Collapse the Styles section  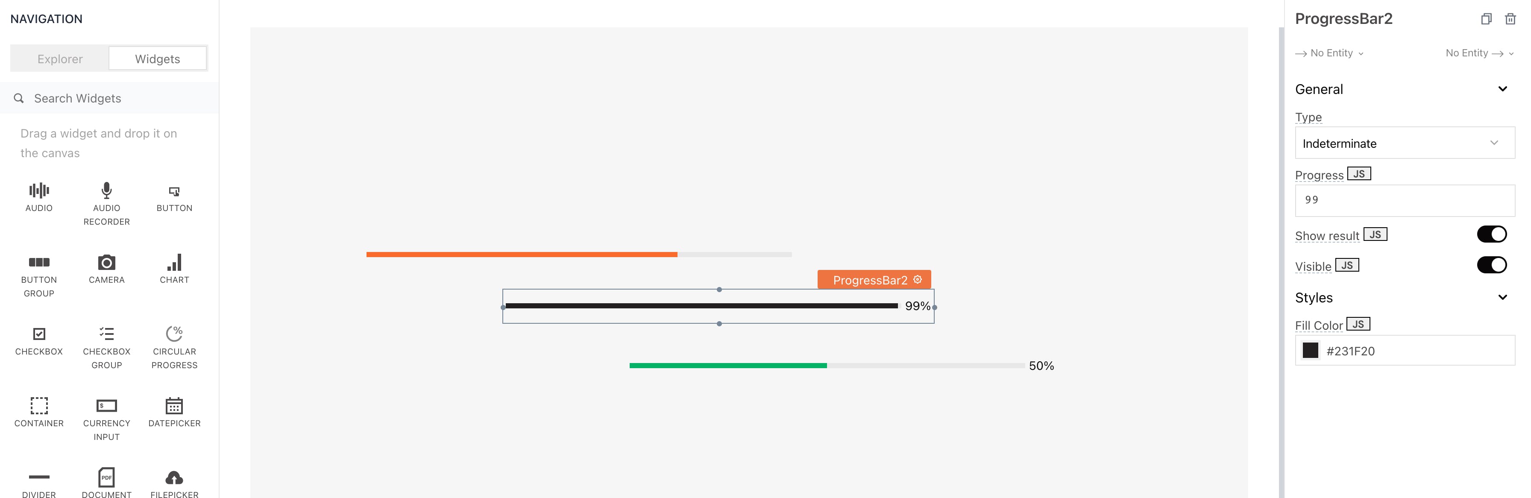coord(1502,298)
